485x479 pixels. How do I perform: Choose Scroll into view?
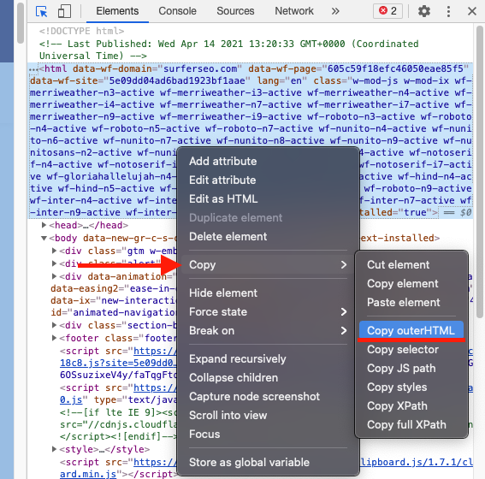(269, 416)
